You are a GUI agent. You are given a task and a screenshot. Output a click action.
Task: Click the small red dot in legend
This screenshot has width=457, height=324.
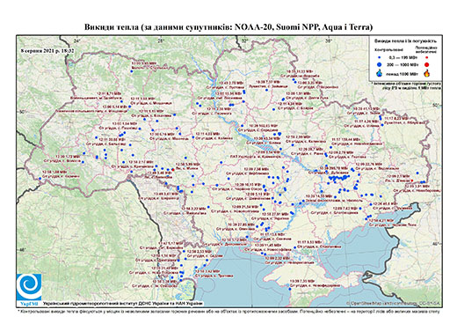[426, 57]
